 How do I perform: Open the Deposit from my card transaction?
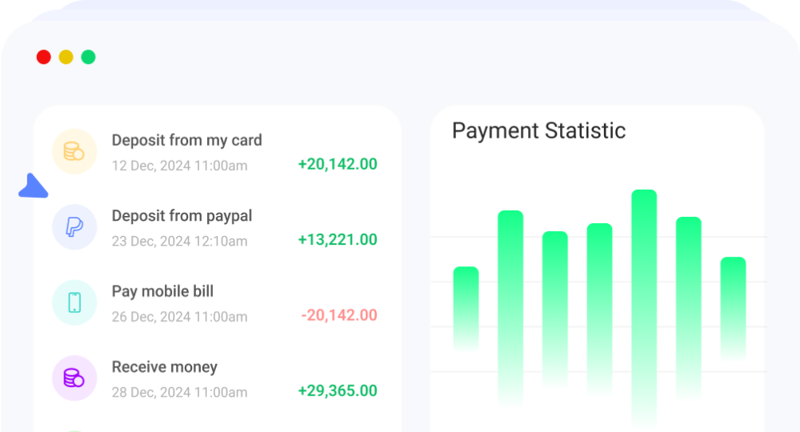point(186,140)
